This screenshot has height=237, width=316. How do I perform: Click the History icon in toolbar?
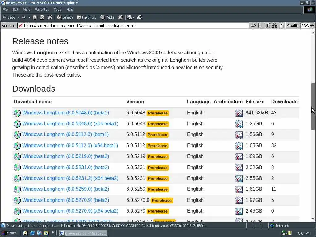pyautogui.click(x=121, y=17)
